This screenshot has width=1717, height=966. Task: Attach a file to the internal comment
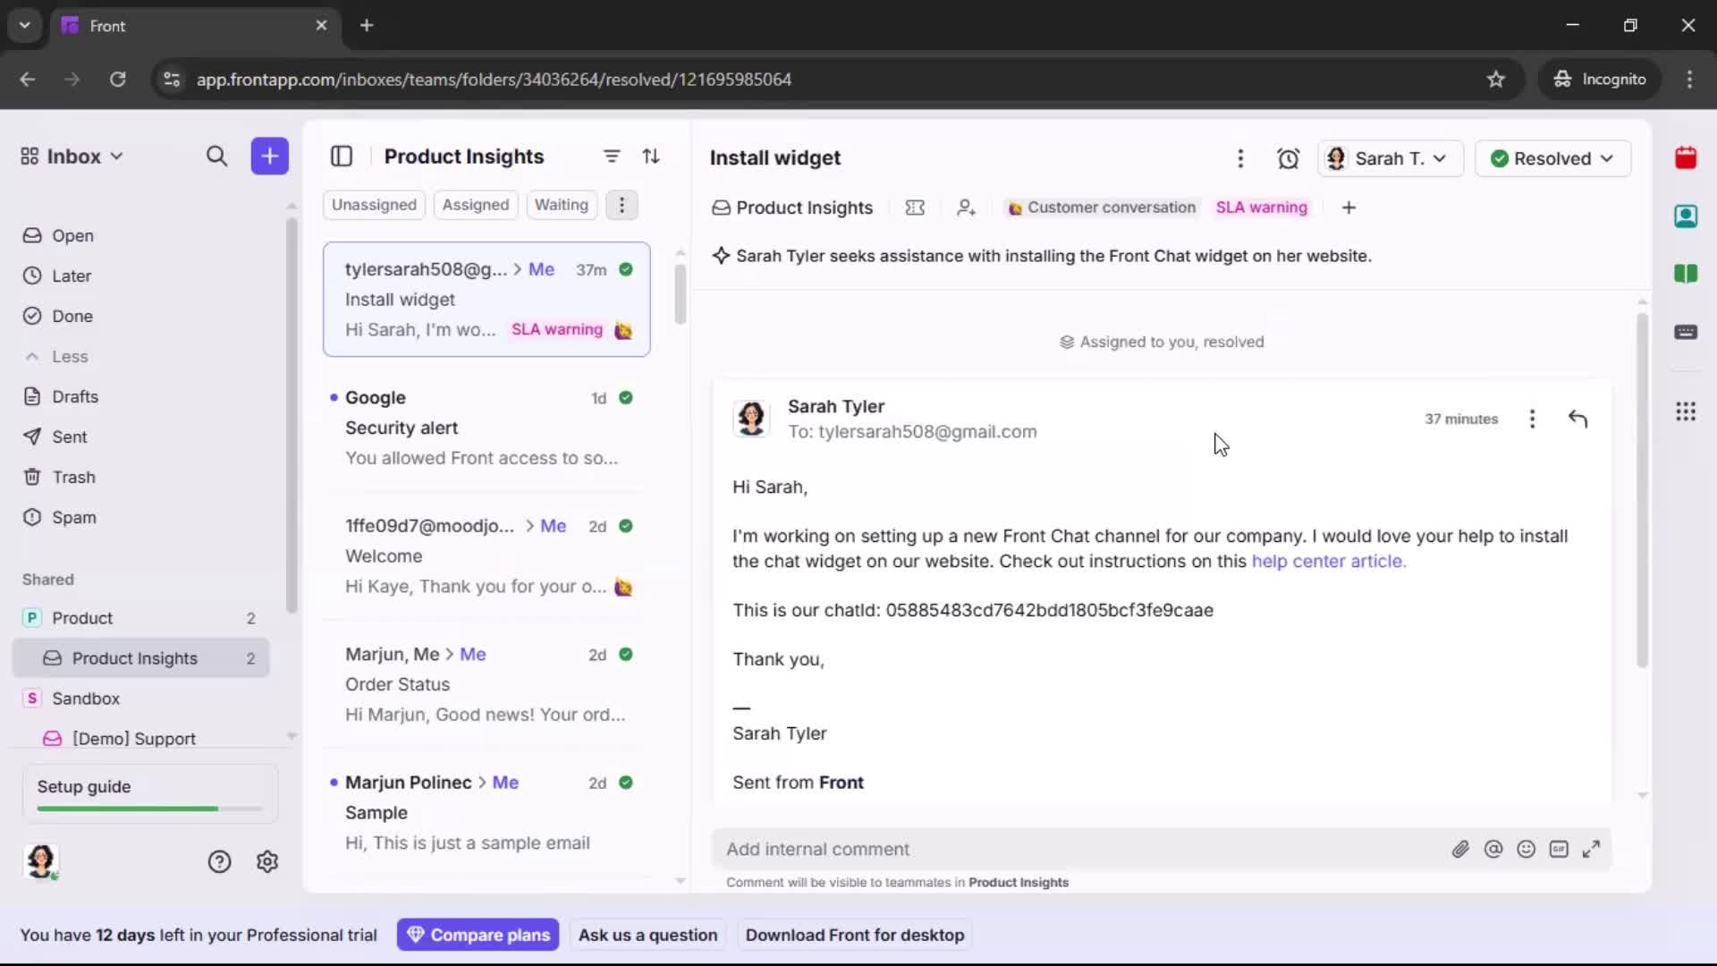(x=1461, y=849)
